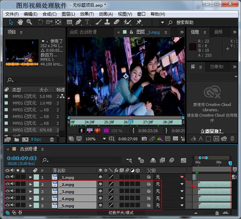Mute audio of layer _1.mpg
This screenshot has width=241, height=219.
12,177
